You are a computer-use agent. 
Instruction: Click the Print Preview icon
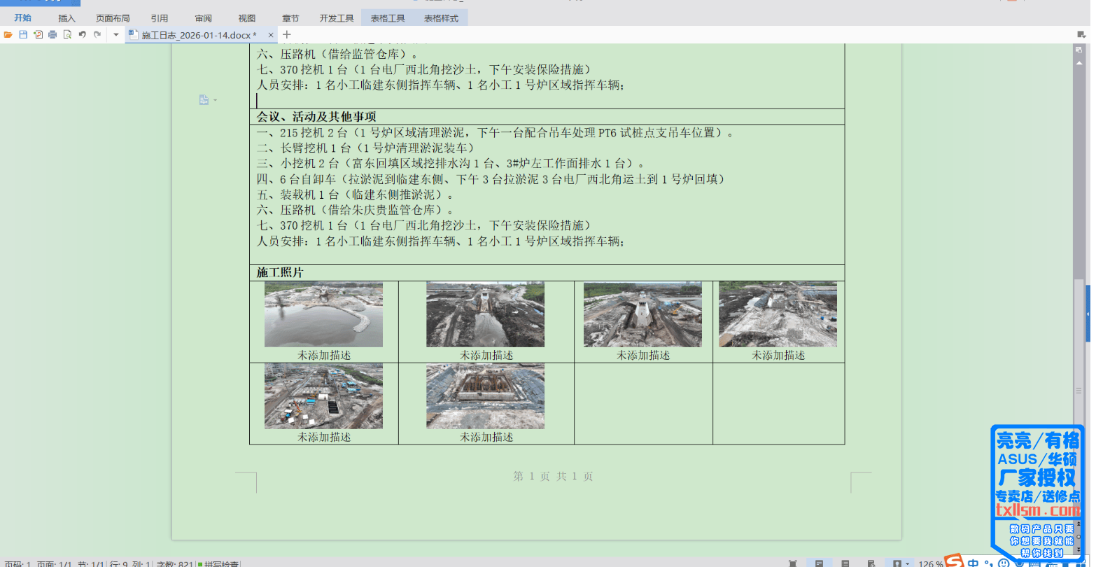(x=67, y=34)
